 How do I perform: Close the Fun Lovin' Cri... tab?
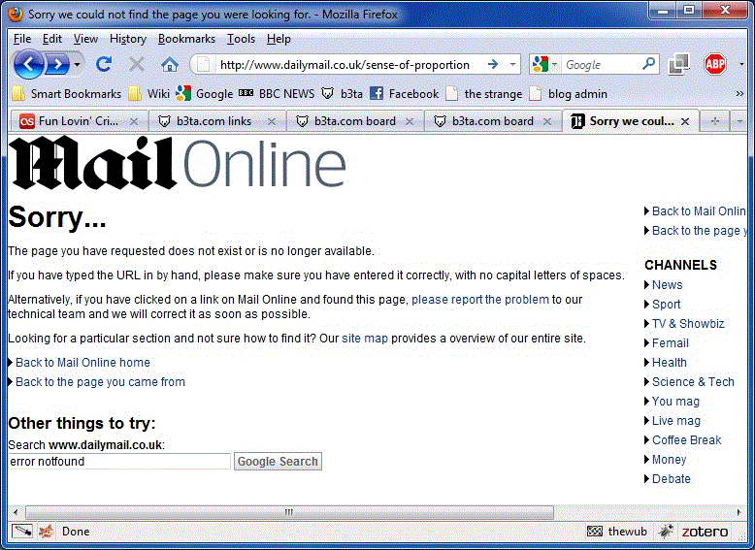pos(134,122)
